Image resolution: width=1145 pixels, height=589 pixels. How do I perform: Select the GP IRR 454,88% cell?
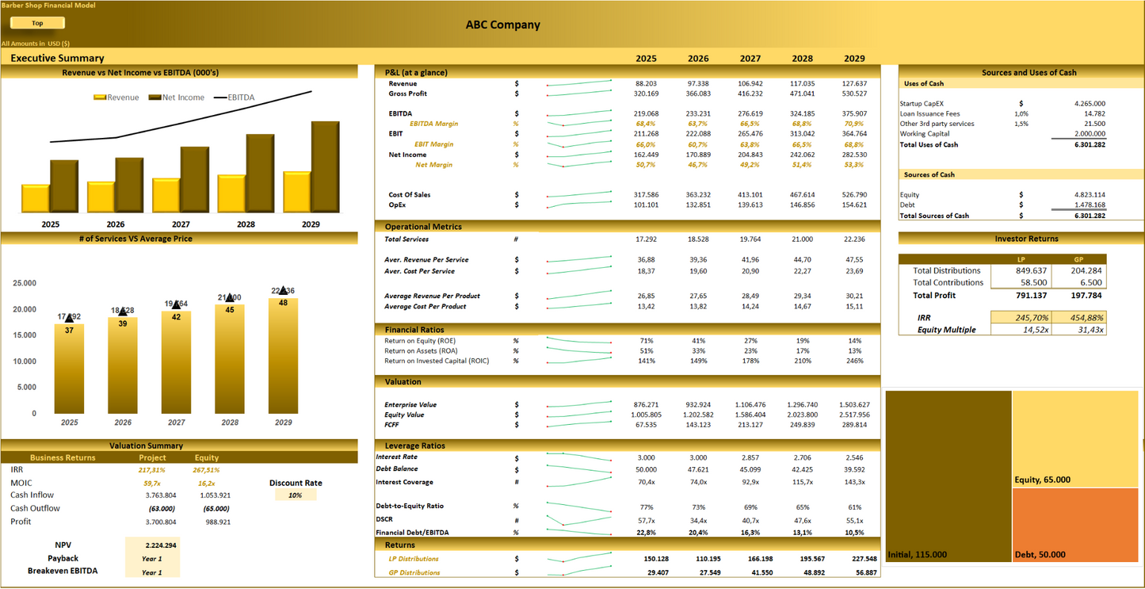click(1078, 318)
